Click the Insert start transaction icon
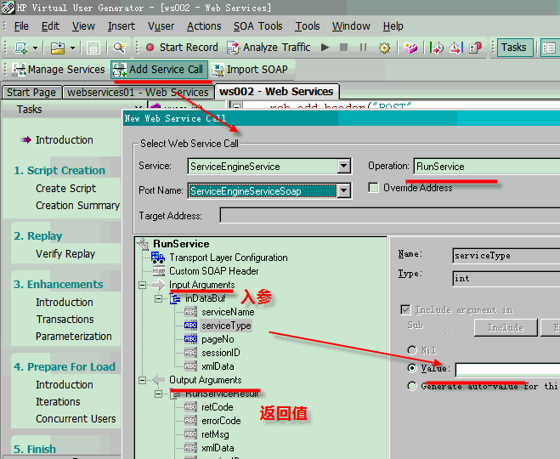Screen dimensions: 560x459 437,48
